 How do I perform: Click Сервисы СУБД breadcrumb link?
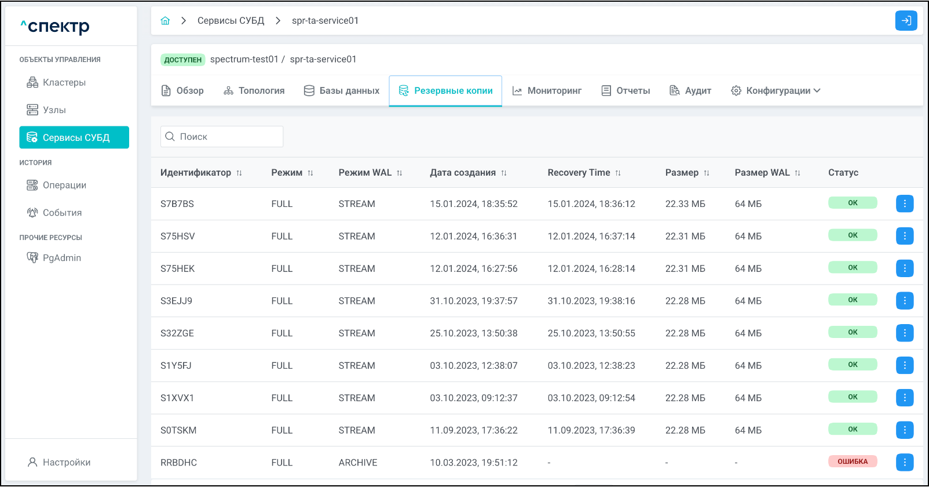pyautogui.click(x=231, y=21)
